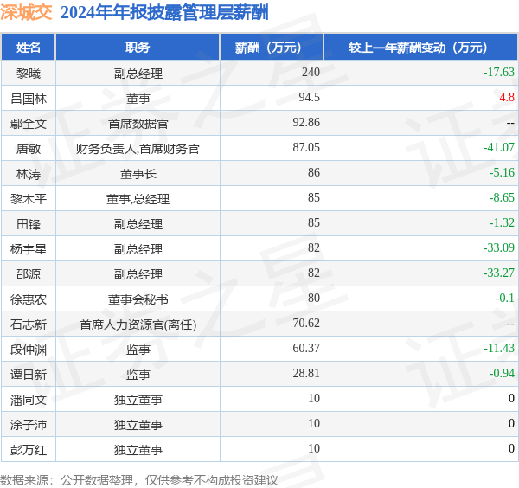The height and width of the screenshot is (488, 519).
Task: Select the name 谭日新
Action: click(x=29, y=375)
